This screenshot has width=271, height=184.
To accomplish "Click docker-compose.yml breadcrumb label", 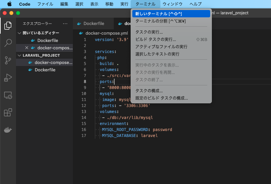I will [107, 33].
